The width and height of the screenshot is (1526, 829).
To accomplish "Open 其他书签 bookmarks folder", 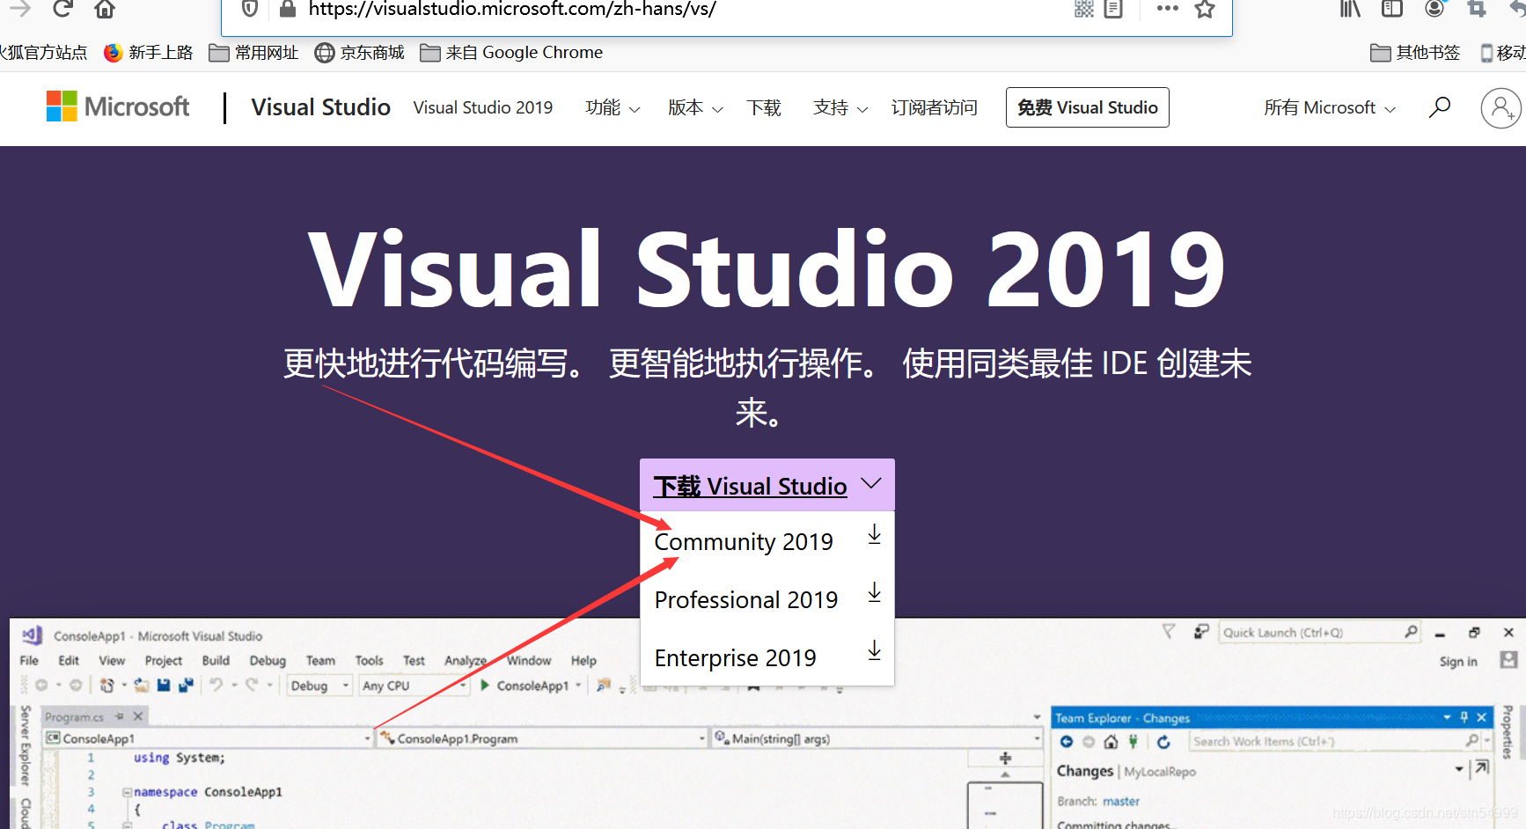I will click(x=1415, y=53).
